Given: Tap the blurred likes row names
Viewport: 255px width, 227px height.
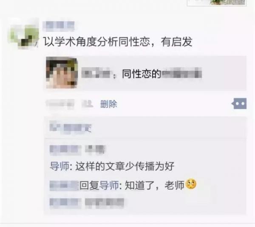Looking at the screenshot, I should tap(71, 128).
